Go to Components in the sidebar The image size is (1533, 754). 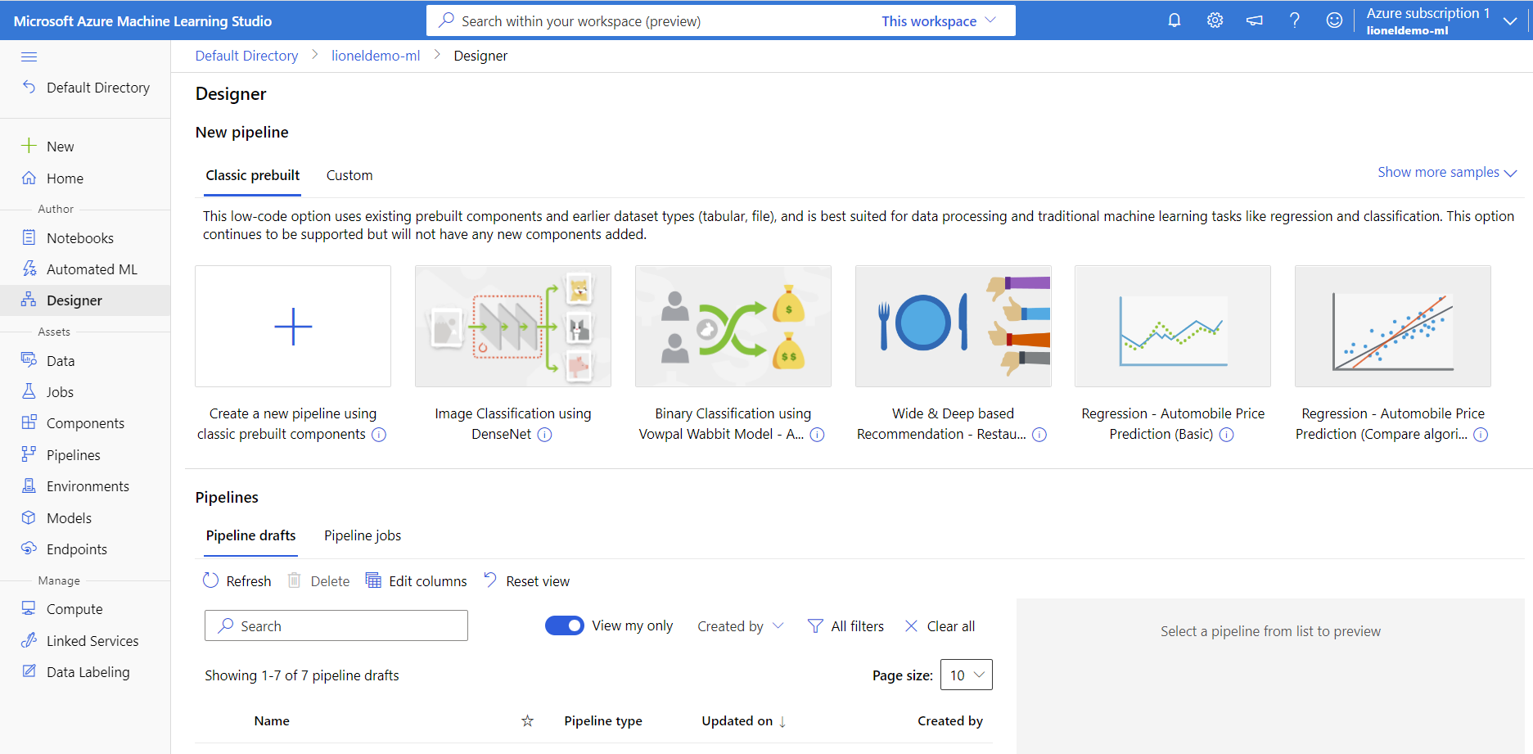(85, 422)
